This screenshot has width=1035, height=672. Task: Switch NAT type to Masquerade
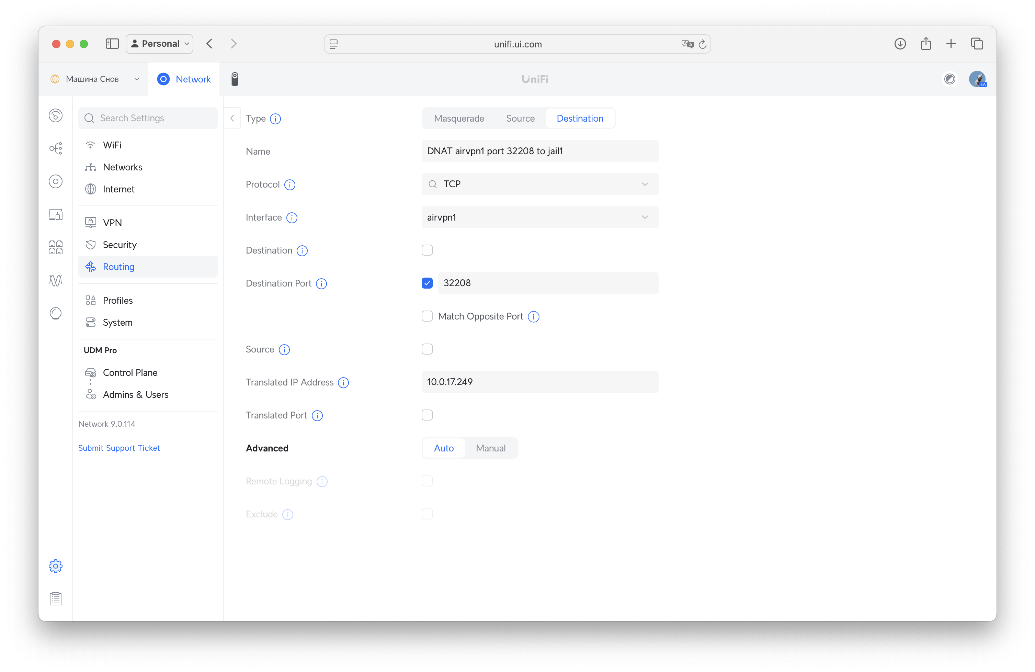click(x=459, y=118)
